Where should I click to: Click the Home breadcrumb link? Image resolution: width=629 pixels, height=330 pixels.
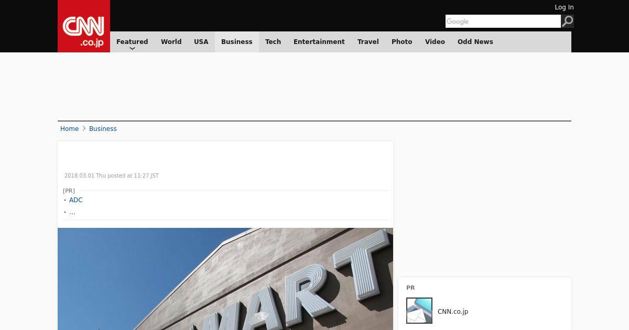[x=69, y=129]
